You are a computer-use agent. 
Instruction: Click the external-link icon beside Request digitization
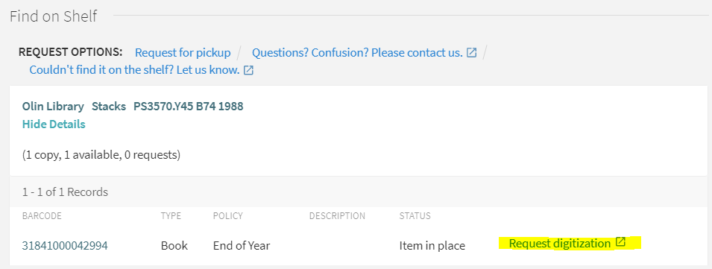coord(621,242)
